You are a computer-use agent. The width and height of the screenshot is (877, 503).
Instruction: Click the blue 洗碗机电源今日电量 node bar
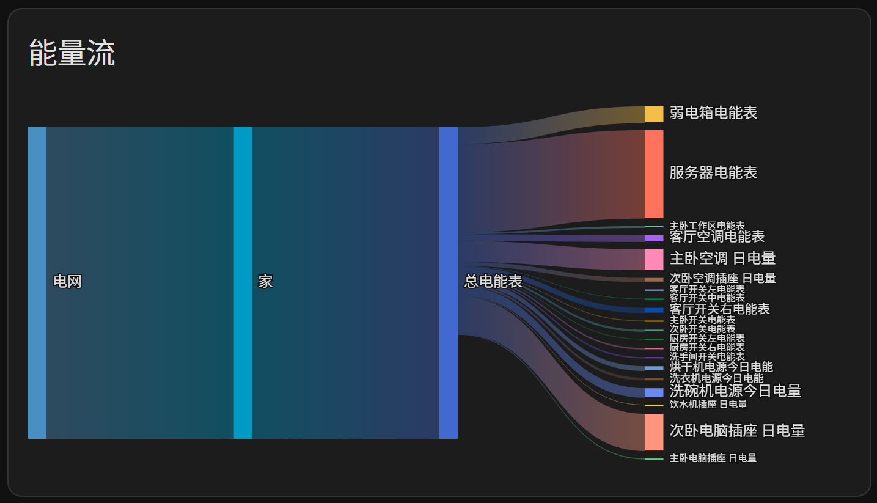click(653, 392)
